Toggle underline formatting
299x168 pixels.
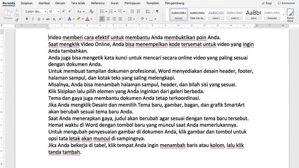pyautogui.click(x=39, y=19)
